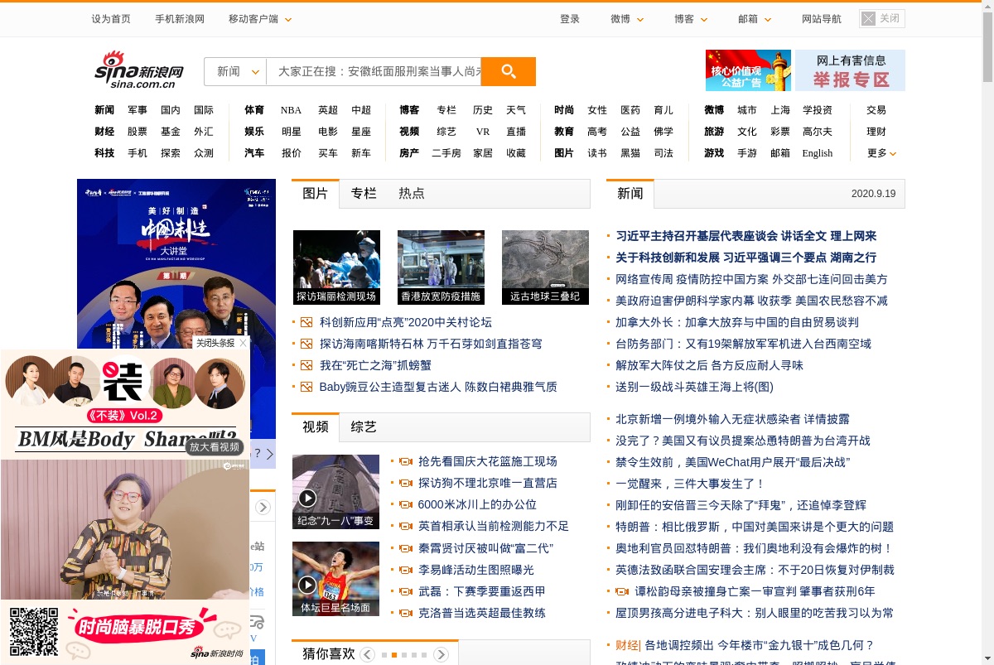Screen dimensions: 994x665
Task: Click 设为首页 in the top bar
Action: (x=111, y=18)
